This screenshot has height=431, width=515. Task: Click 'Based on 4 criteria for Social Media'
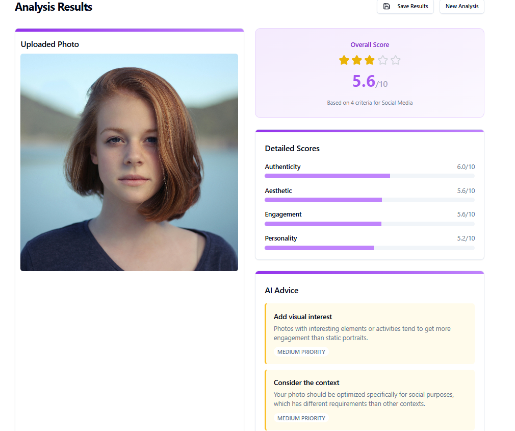(x=370, y=103)
